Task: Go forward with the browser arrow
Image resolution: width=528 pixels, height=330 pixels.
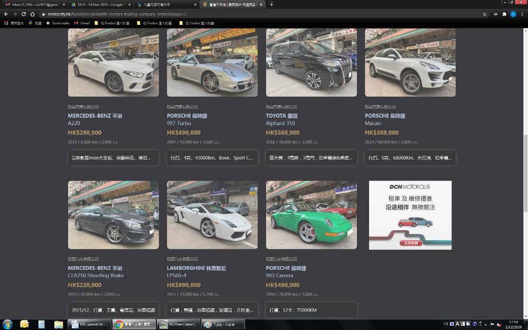Action: click(x=15, y=14)
